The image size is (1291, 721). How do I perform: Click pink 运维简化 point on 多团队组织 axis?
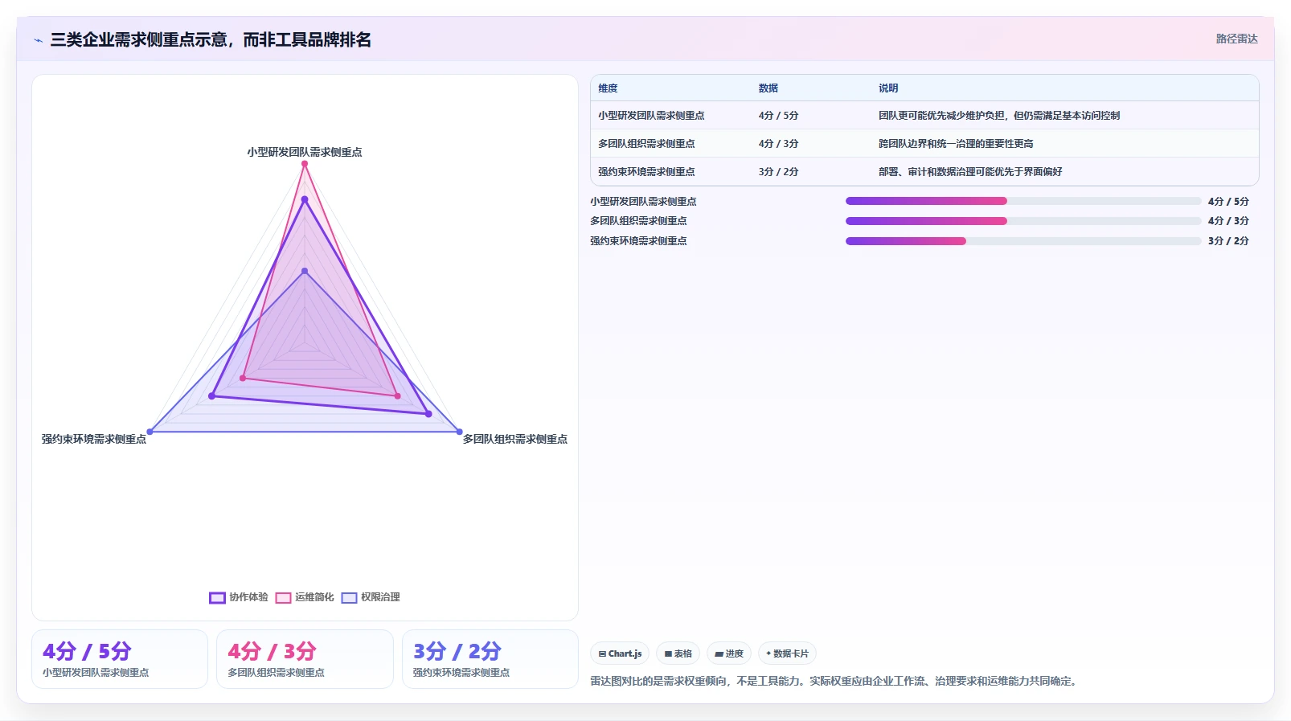[397, 396]
